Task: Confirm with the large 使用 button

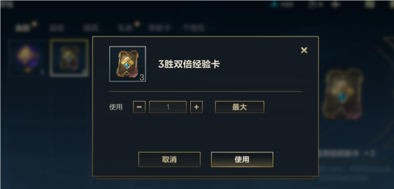Action: tap(242, 159)
